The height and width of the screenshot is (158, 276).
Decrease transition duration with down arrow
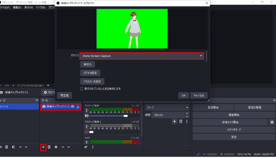pyautogui.click(x=187, y=117)
